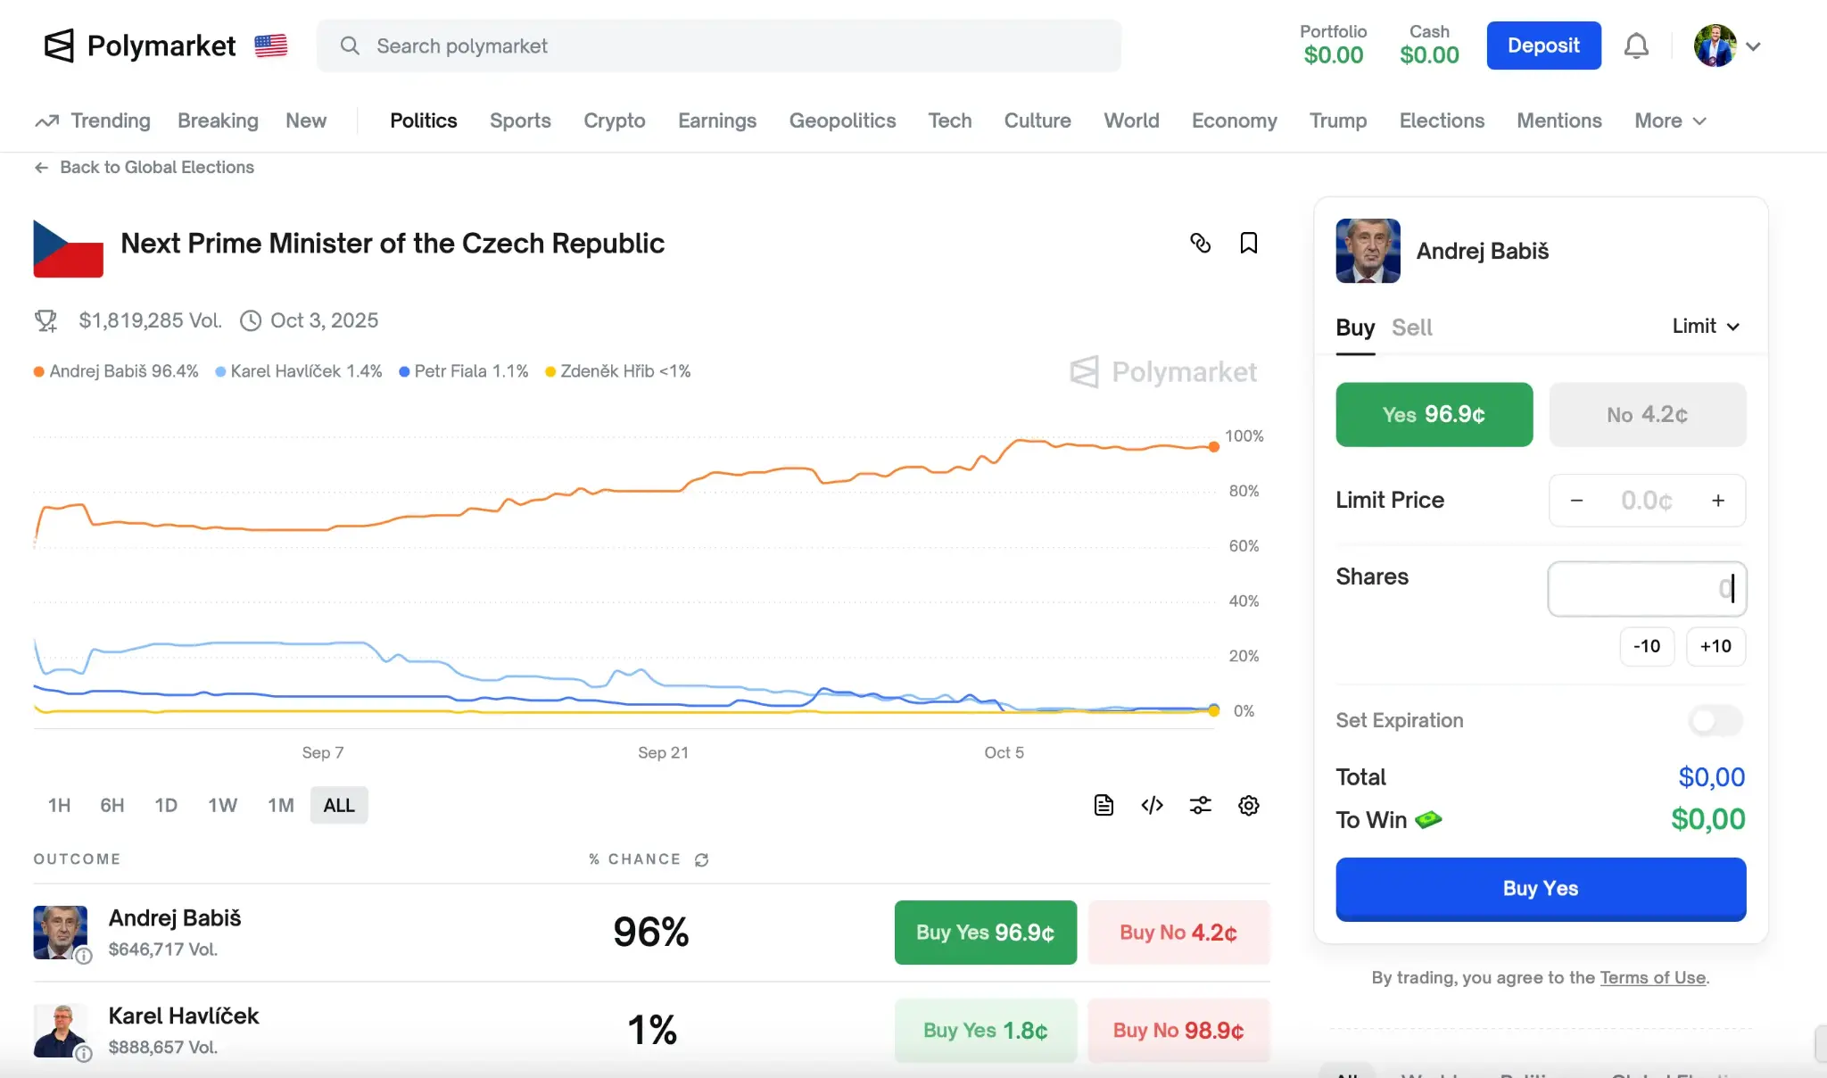Open the Limit order type dropdown
The height and width of the screenshot is (1078, 1827).
tap(1705, 327)
